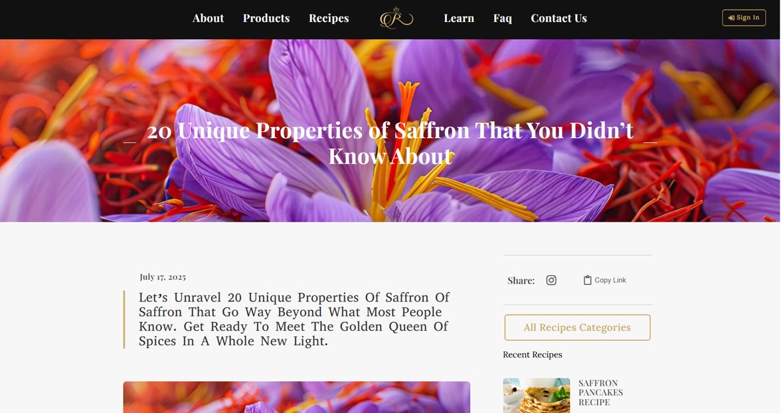781x413 pixels.
Task: Navigate to Contact Us
Action: tap(559, 19)
